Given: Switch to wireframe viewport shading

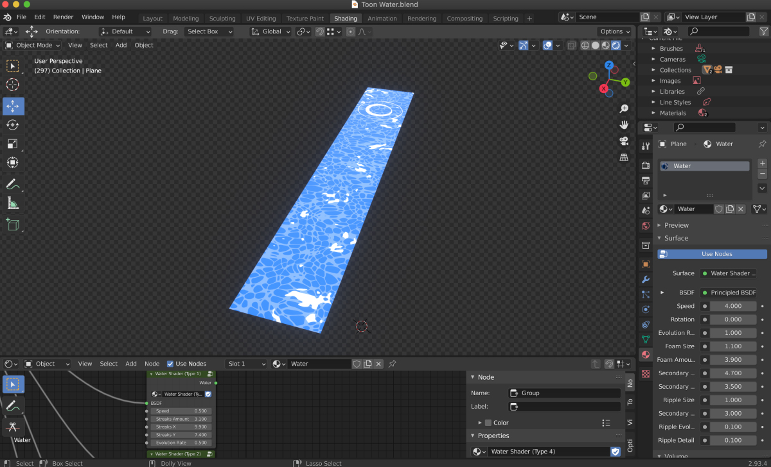Looking at the screenshot, I should [x=585, y=46].
